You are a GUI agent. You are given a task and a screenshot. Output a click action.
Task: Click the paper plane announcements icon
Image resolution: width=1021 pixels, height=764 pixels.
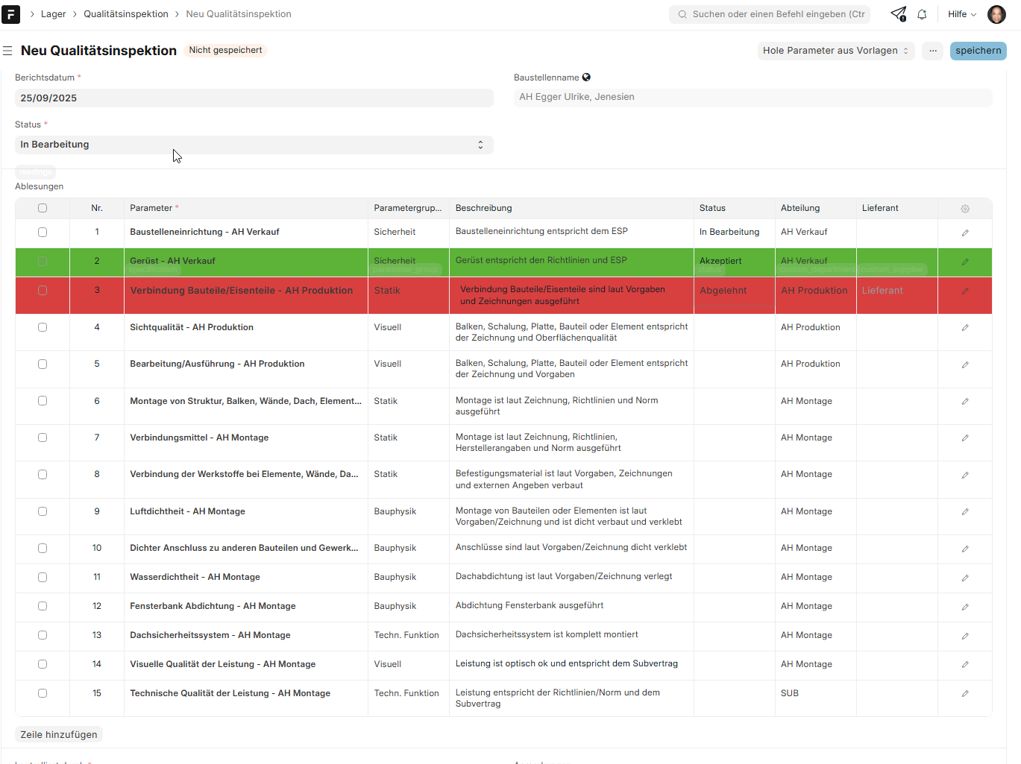click(898, 14)
